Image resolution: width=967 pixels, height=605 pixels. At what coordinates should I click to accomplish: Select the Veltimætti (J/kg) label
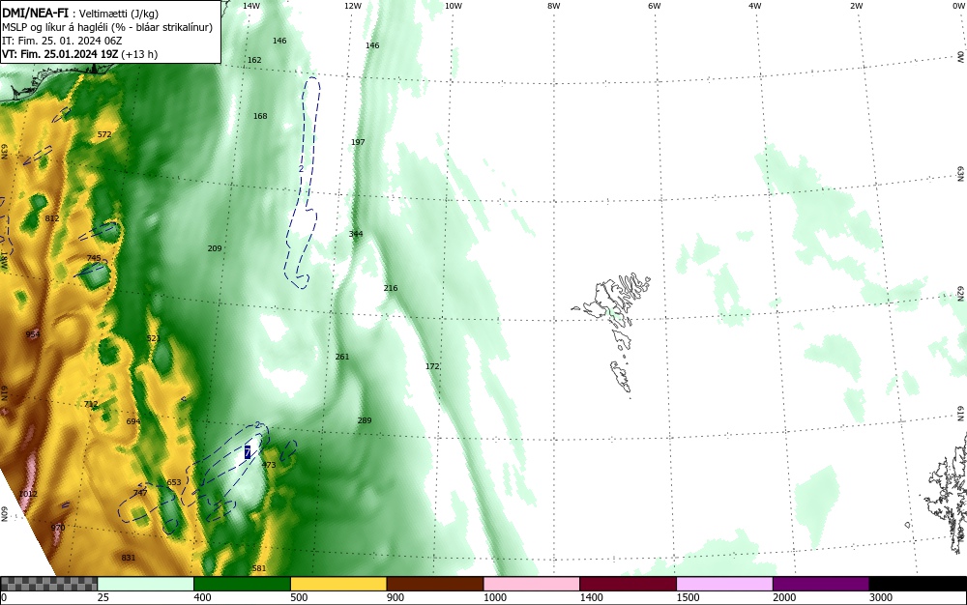118,14
